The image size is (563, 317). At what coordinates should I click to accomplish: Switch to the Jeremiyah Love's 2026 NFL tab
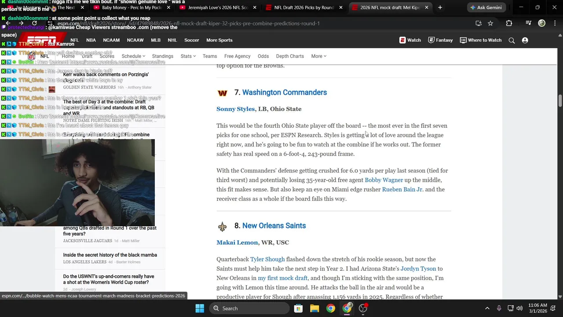point(218,7)
